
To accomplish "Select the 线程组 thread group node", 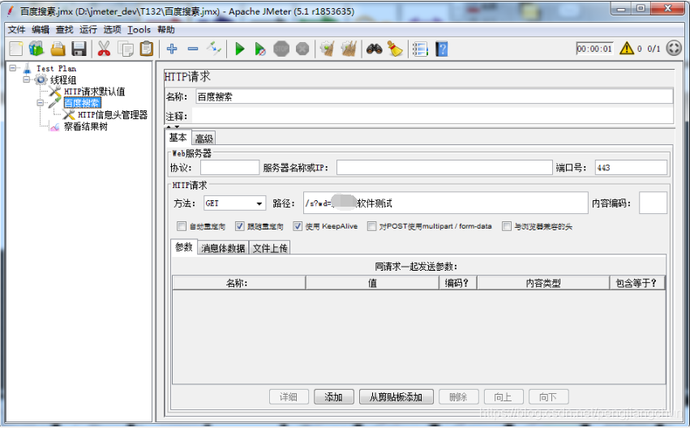I will pos(63,79).
